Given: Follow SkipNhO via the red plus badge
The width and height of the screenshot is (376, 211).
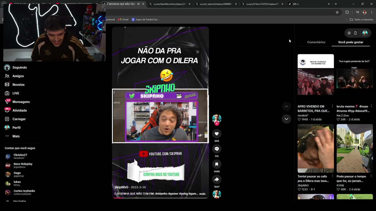Looking at the screenshot, I should tap(217, 124).
